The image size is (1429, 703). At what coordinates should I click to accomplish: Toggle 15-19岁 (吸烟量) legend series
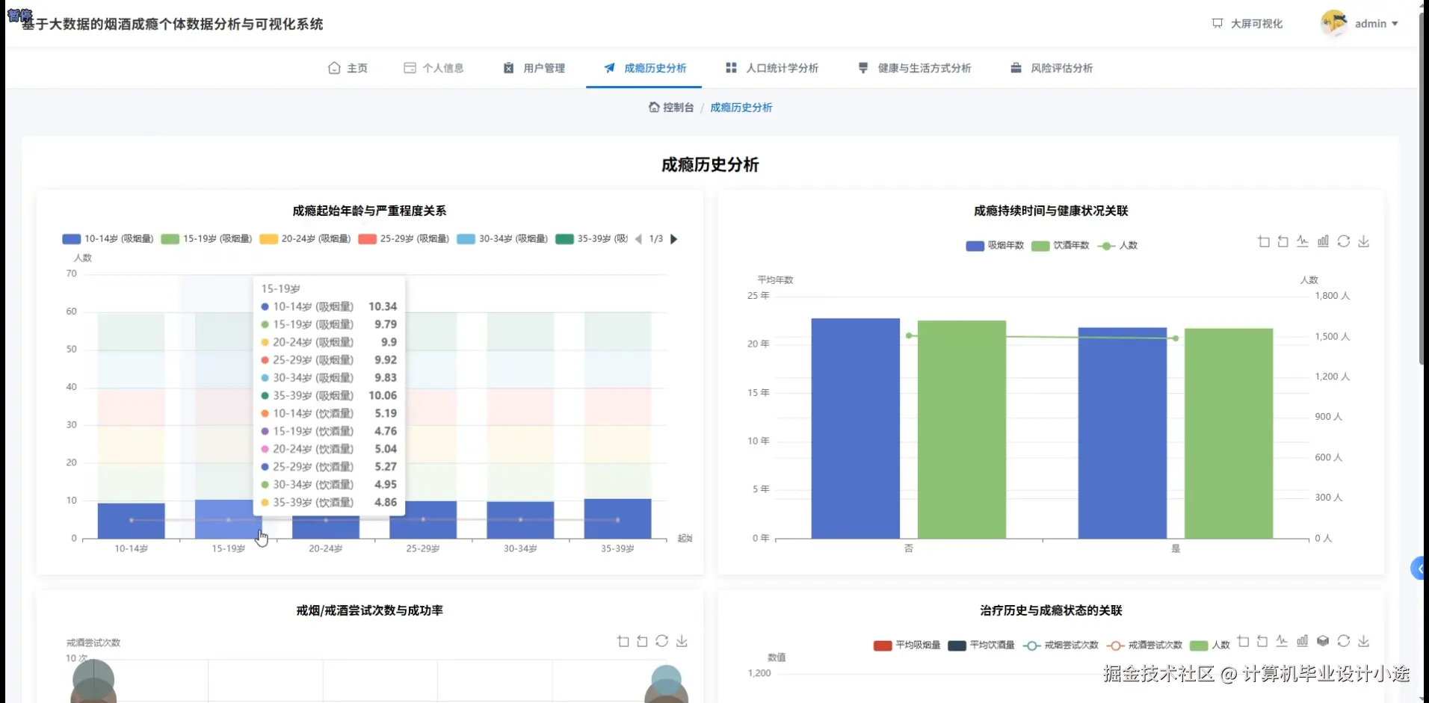tap(207, 239)
